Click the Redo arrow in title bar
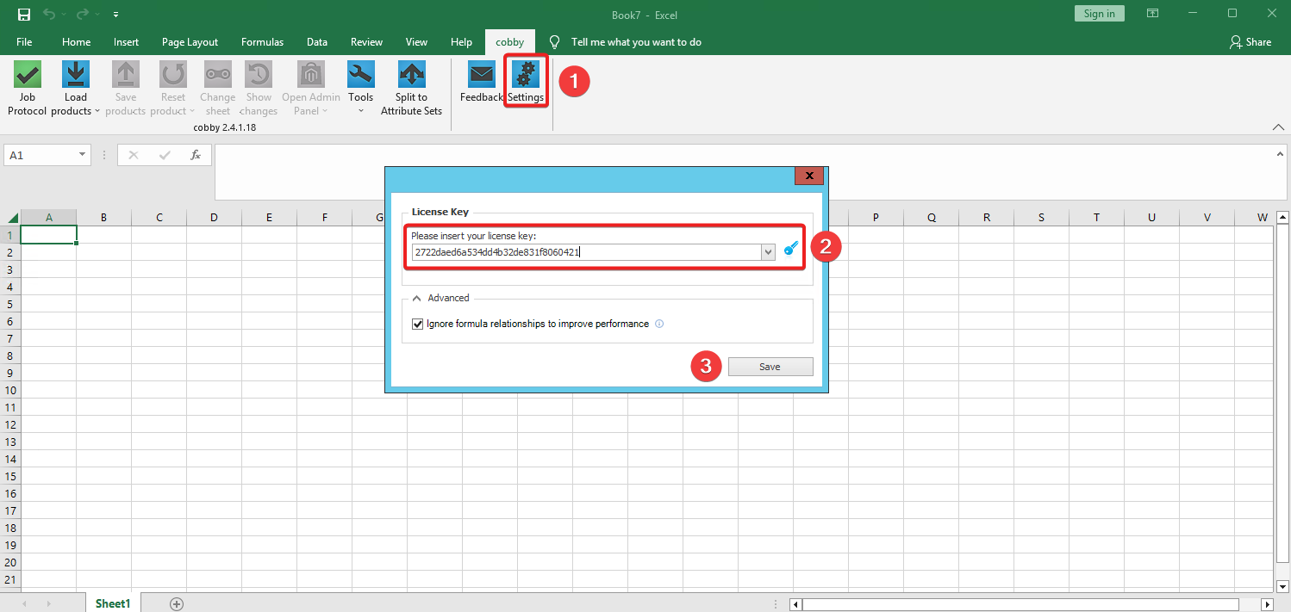 [83, 14]
